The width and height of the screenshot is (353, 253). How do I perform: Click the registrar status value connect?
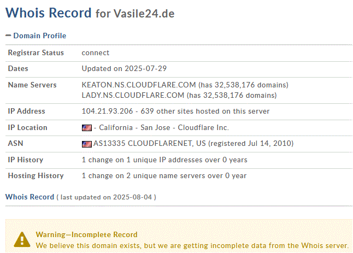96,53
